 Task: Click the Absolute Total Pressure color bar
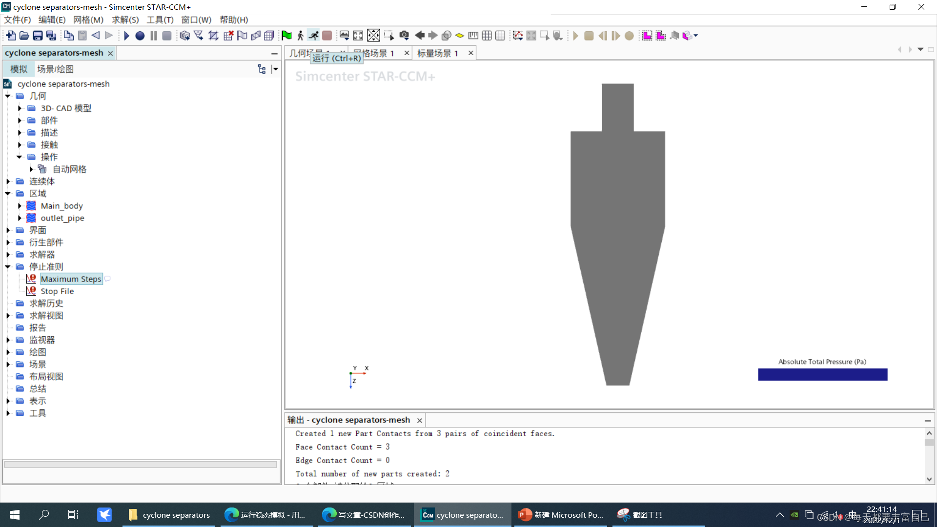822,375
